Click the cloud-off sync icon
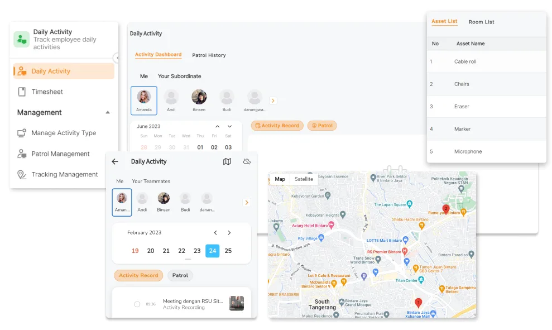 (x=247, y=161)
